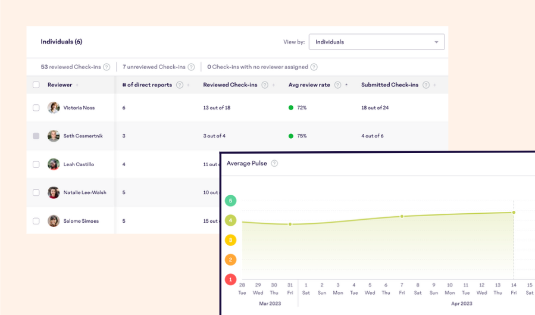Image resolution: width=535 pixels, height=315 pixels.
Task: Click help icon beside Submitted Check-ins header
Action: tap(426, 85)
